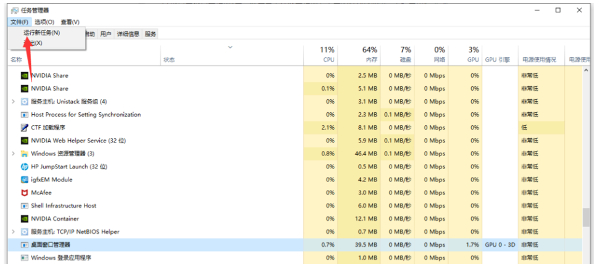Image resolution: width=608 pixels, height=264 pixels.
Task: Switch to the 服务 tab
Action: [x=150, y=34]
